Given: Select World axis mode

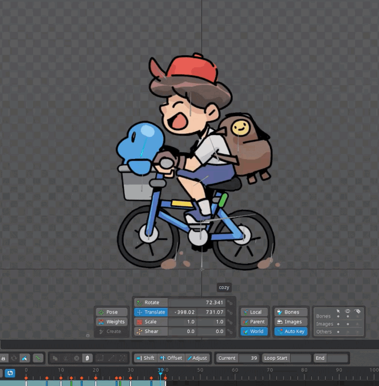Looking at the screenshot, I should (x=253, y=331).
